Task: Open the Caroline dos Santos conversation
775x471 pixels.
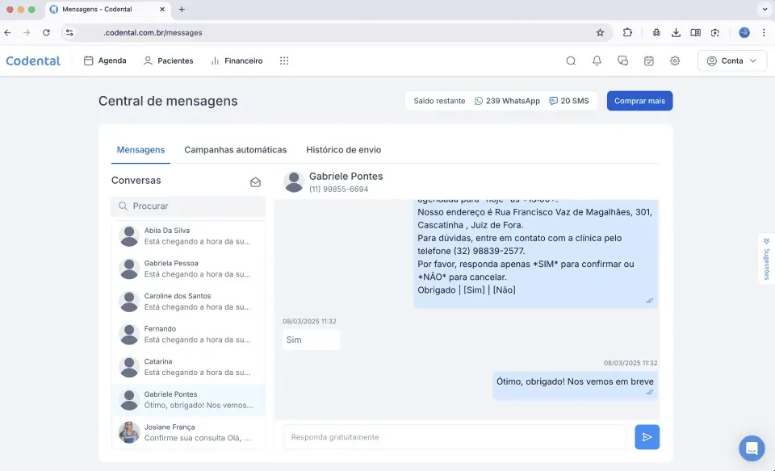Action: (x=188, y=302)
